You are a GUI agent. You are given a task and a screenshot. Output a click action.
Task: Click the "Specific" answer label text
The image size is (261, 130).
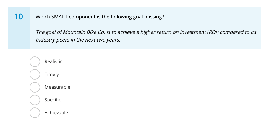point(53,100)
